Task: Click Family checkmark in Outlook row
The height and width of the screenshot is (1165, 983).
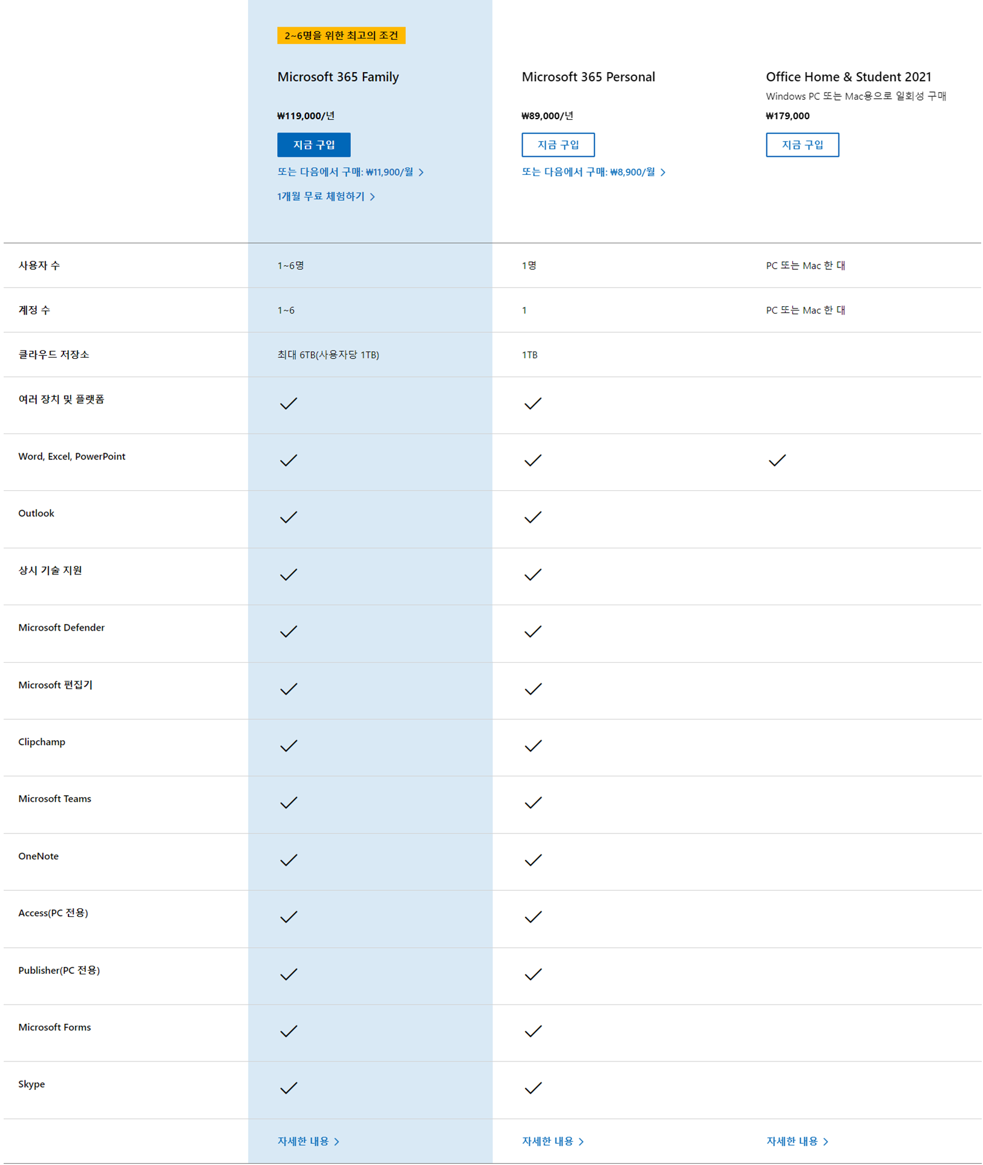Action: point(289,517)
